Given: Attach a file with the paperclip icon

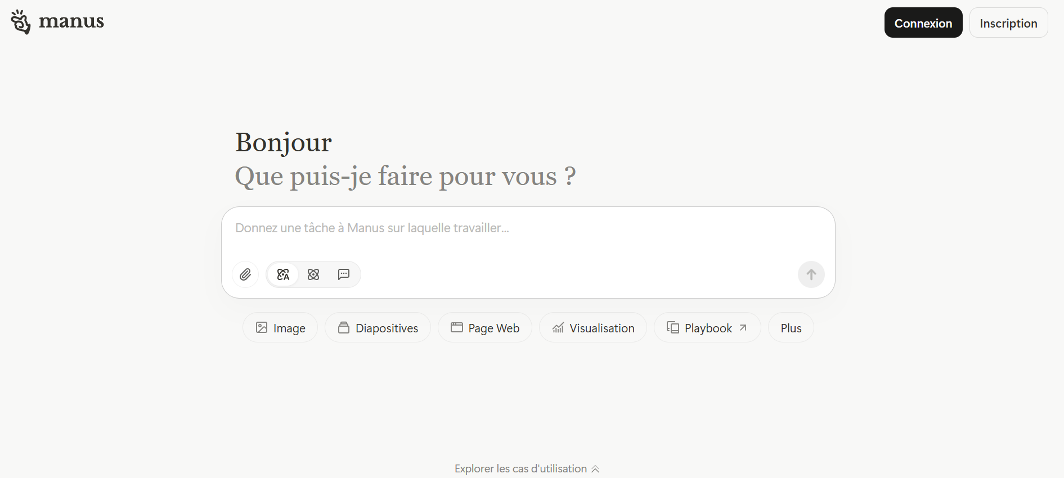Looking at the screenshot, I should click(245, 274).
